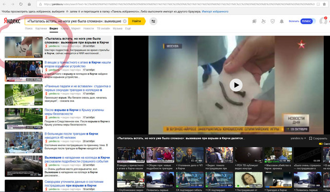Open browser home page icon
The image size is (330, 192).
(29, 4)
